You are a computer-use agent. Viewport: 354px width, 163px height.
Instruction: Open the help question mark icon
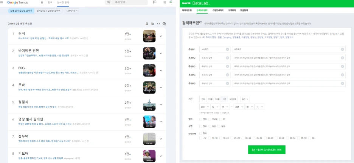(x=165, y=24)
